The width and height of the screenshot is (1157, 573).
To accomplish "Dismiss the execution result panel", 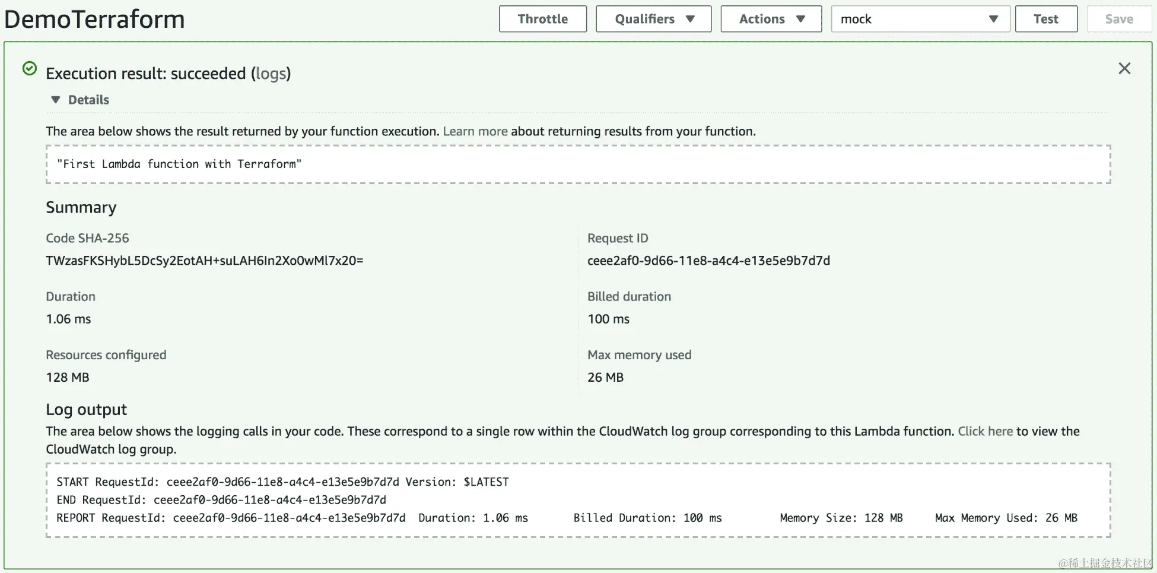I will pos(1124,68).
